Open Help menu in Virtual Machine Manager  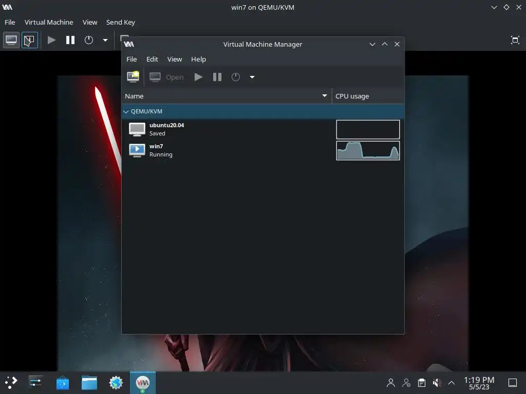pos(198,60)
